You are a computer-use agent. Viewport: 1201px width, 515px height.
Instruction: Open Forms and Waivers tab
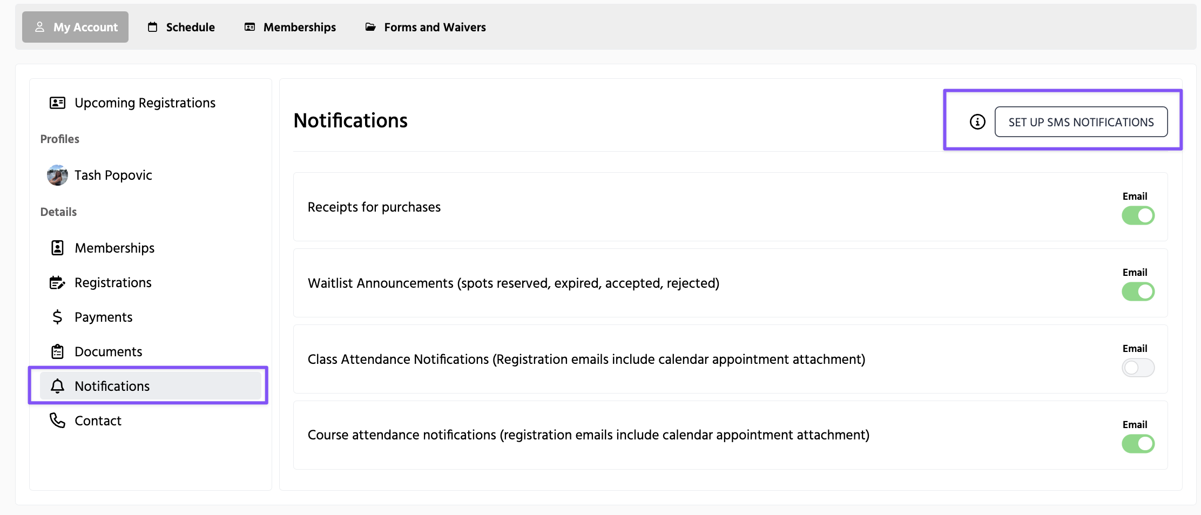426,27
